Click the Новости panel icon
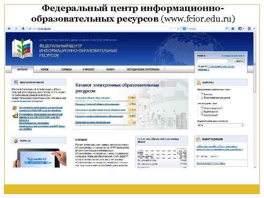 click(x=16, y=140)
